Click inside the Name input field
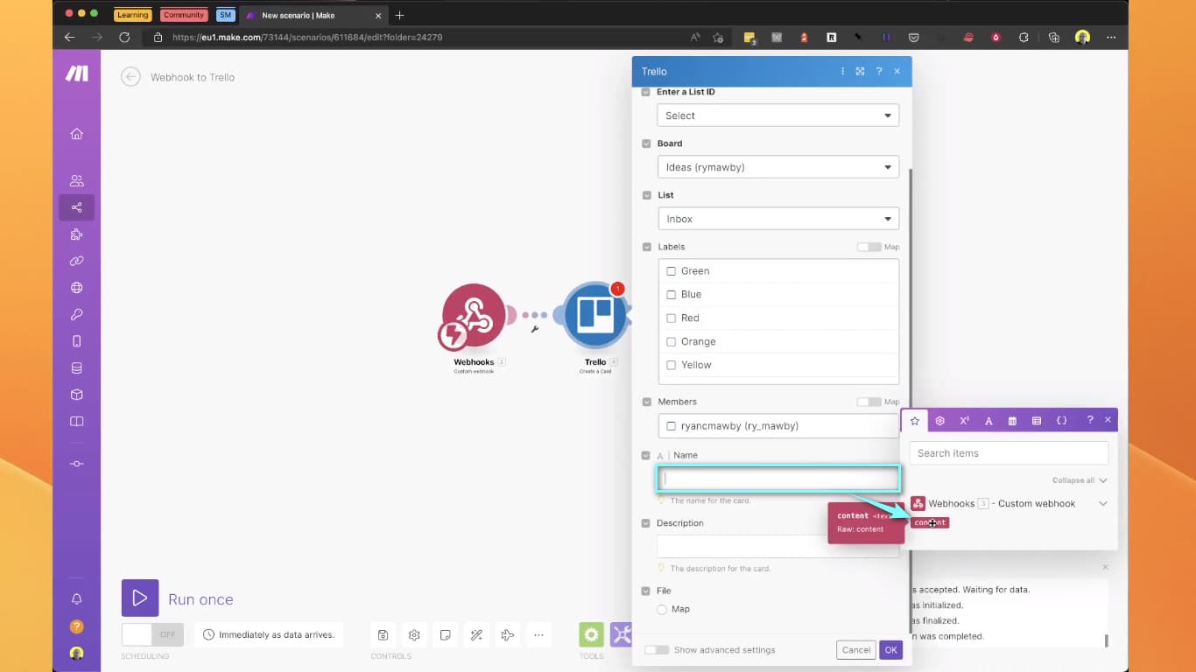 (x=778, y=479)
